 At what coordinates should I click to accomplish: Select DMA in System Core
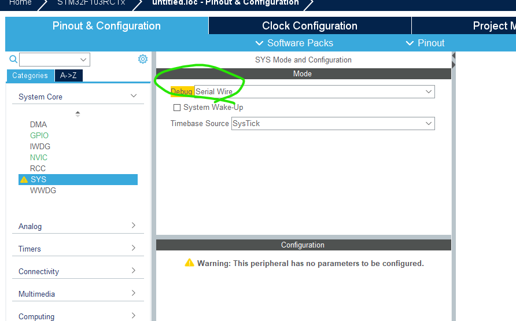[x=39, y=125]
